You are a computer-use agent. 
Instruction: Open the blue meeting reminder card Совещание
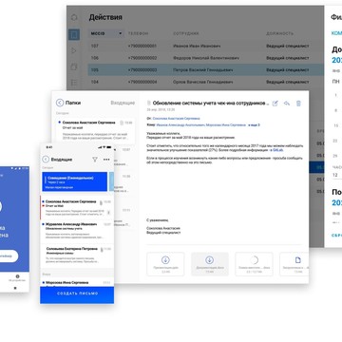[75, 182]
